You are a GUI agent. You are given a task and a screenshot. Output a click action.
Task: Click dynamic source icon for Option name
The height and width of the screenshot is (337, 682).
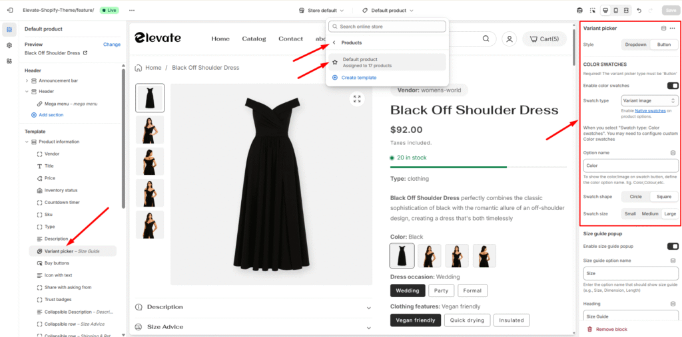point(673,153)
